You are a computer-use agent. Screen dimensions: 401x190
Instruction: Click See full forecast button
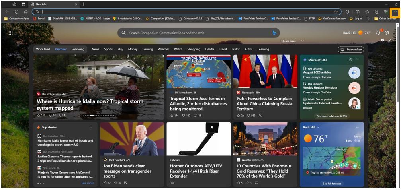click(332, 184)
